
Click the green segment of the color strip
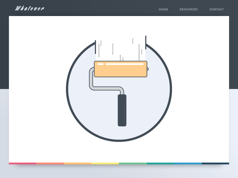click(x=133, y=163)
